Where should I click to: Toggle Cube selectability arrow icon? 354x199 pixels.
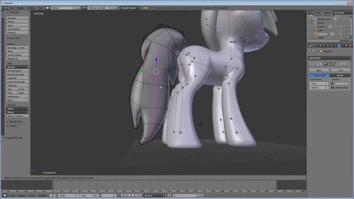tap(345, 30)
